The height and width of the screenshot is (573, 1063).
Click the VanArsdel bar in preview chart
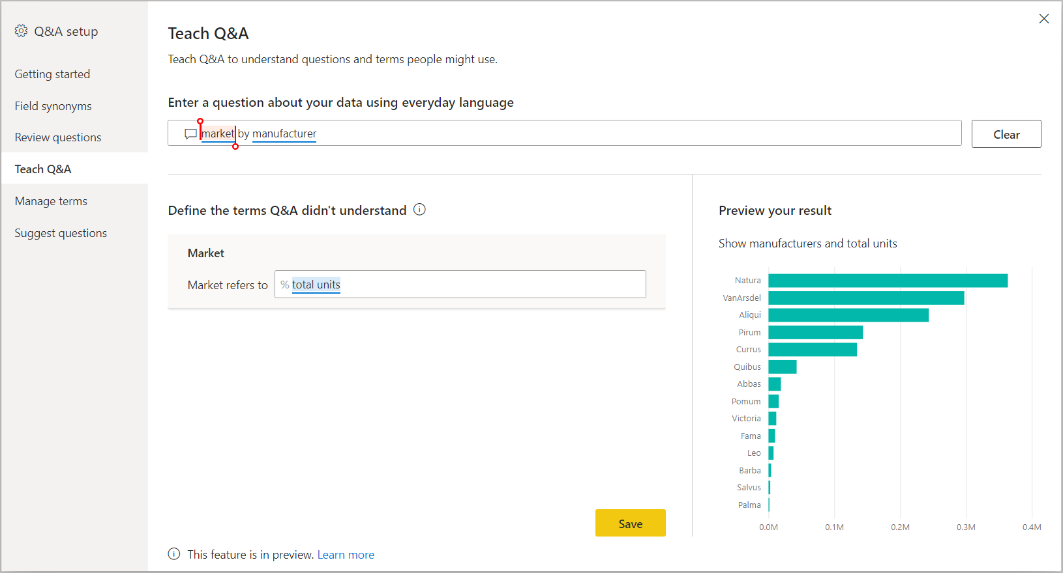coord(865,298)
